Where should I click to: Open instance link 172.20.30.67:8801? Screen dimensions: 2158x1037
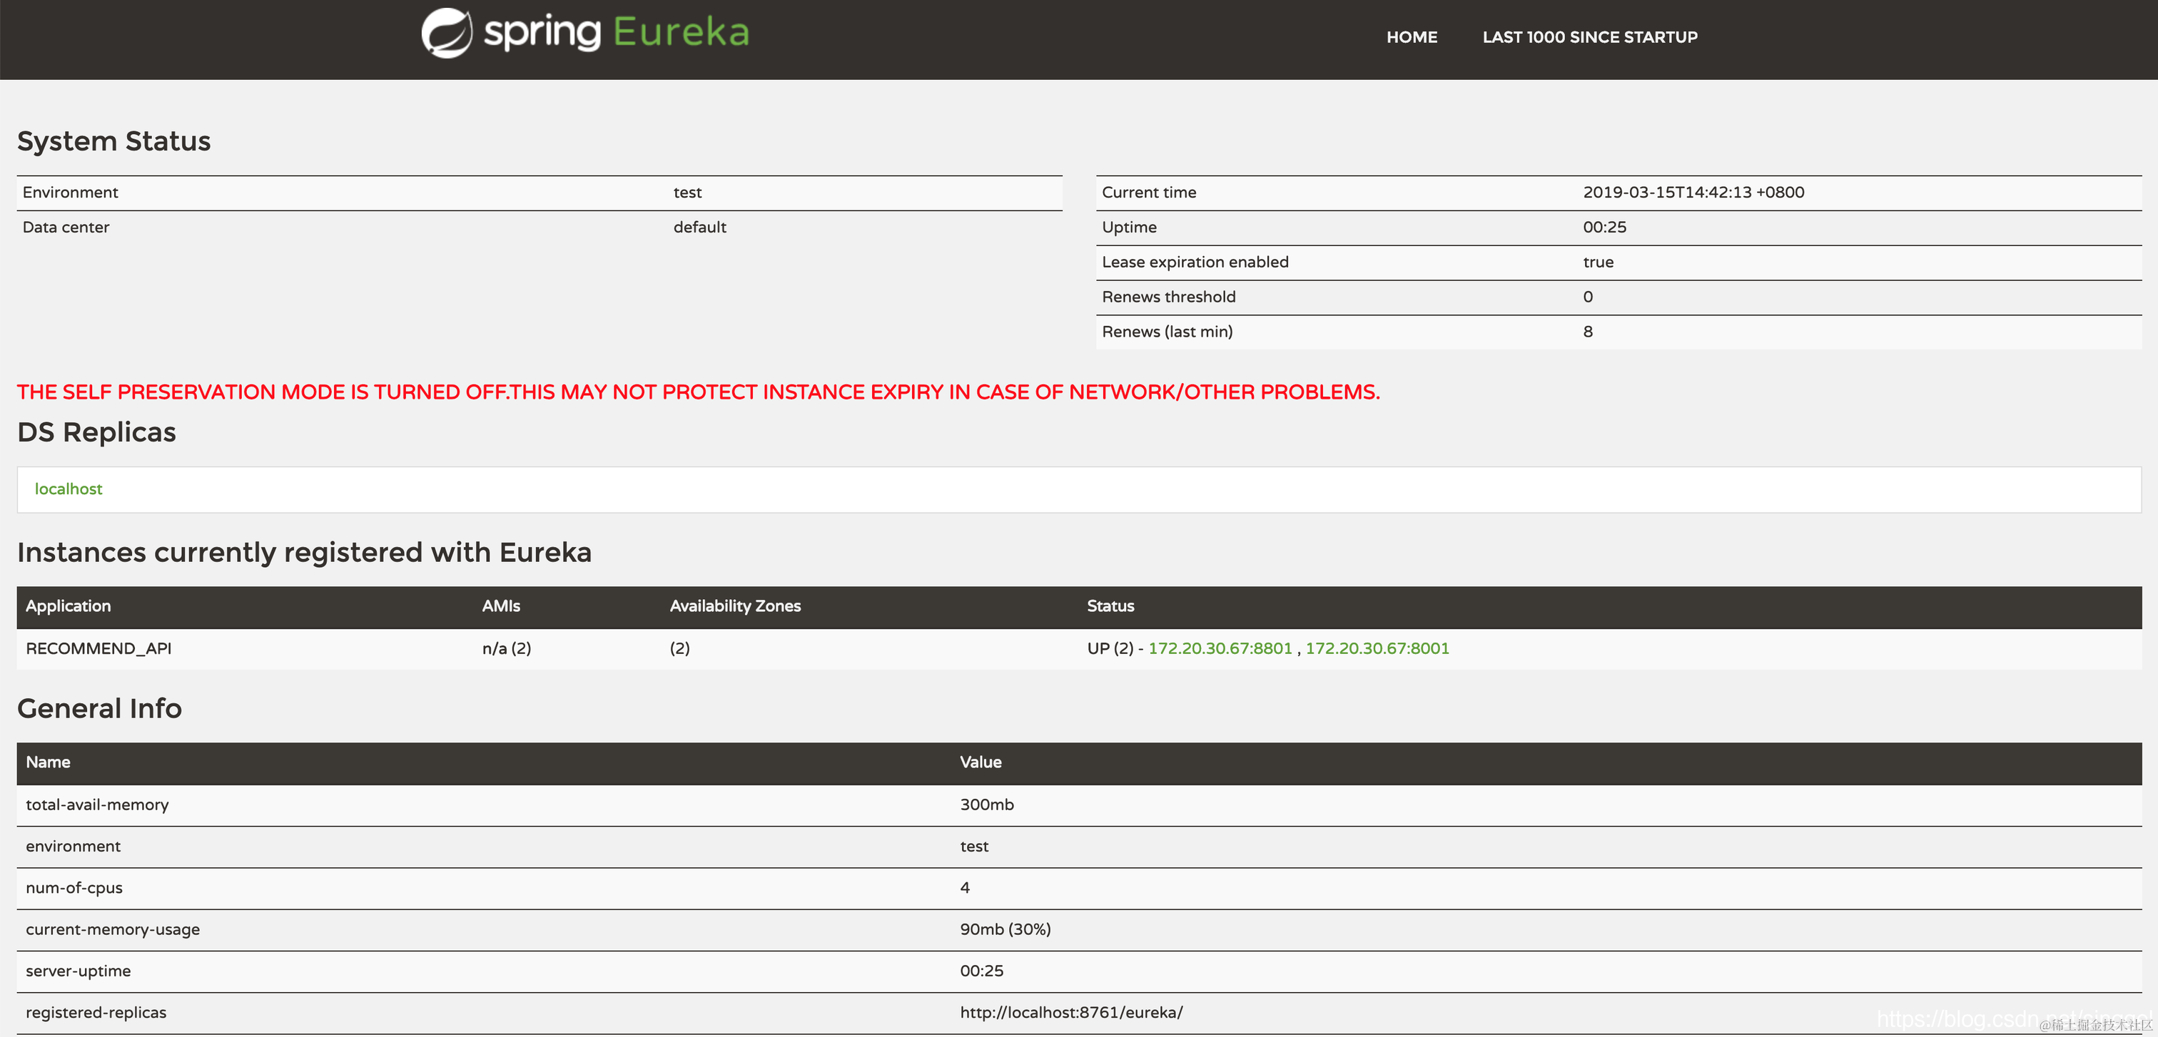pyautogui.click(x=1220, y=648)
